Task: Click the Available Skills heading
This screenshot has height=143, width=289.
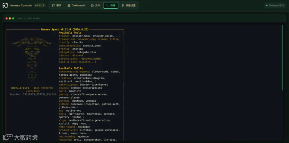Action: 71,68
